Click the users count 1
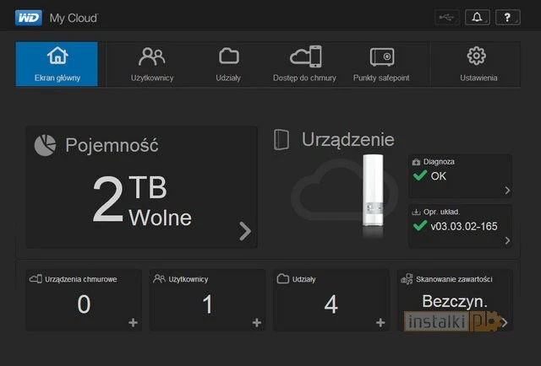 click(207, 304)
